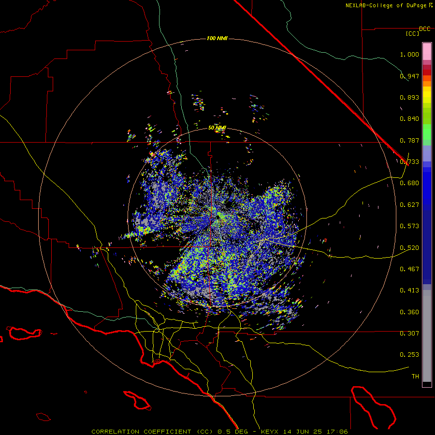This screenshot has width=435, height=435.
Task: Click the TH threshold label
Action: click(x=415, y=377)
